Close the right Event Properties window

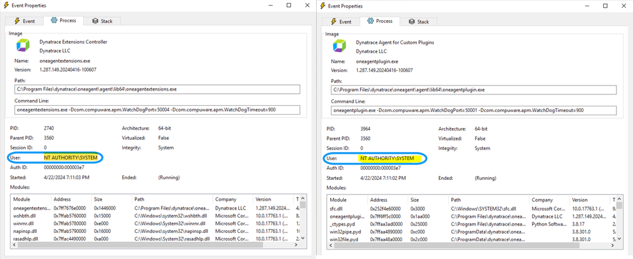tap(622, 6)
